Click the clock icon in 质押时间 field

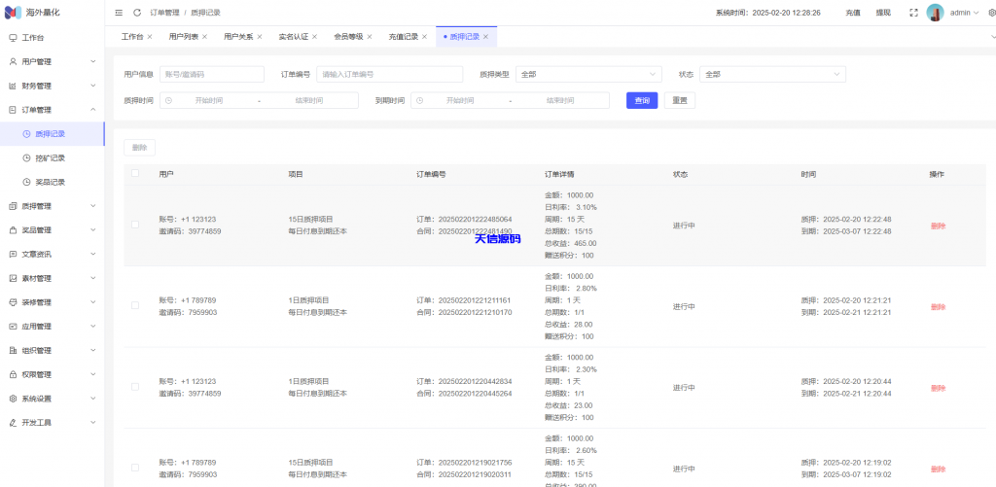click(x=168, y=100)
